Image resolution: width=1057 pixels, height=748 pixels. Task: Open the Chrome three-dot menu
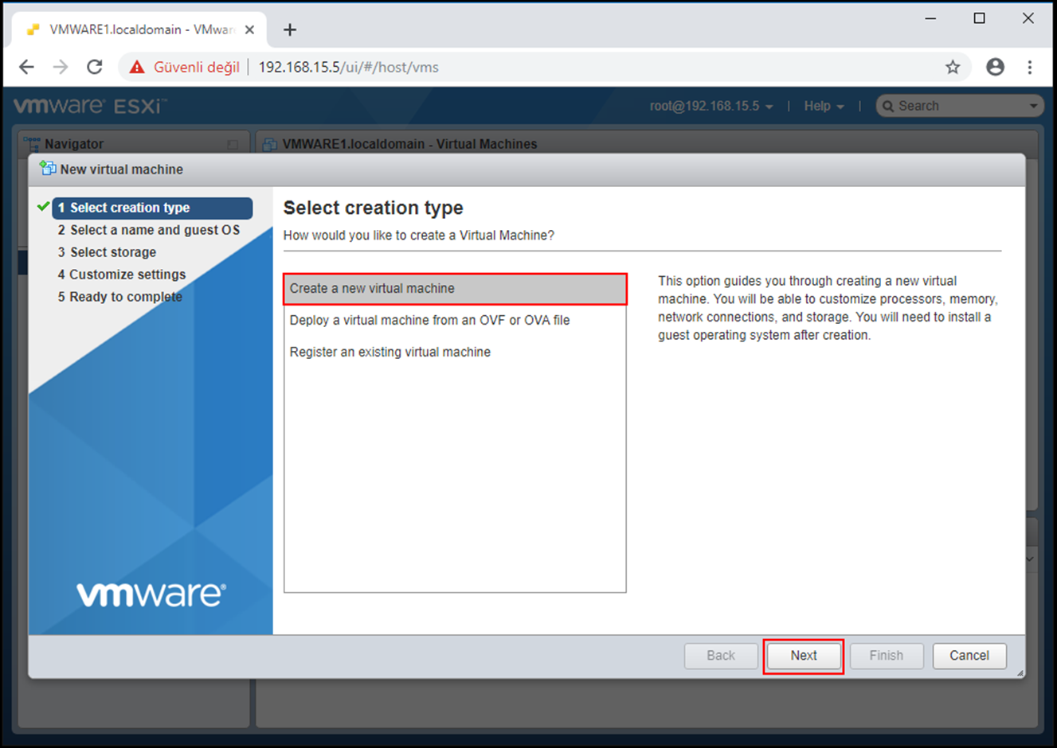[1030, 67]
